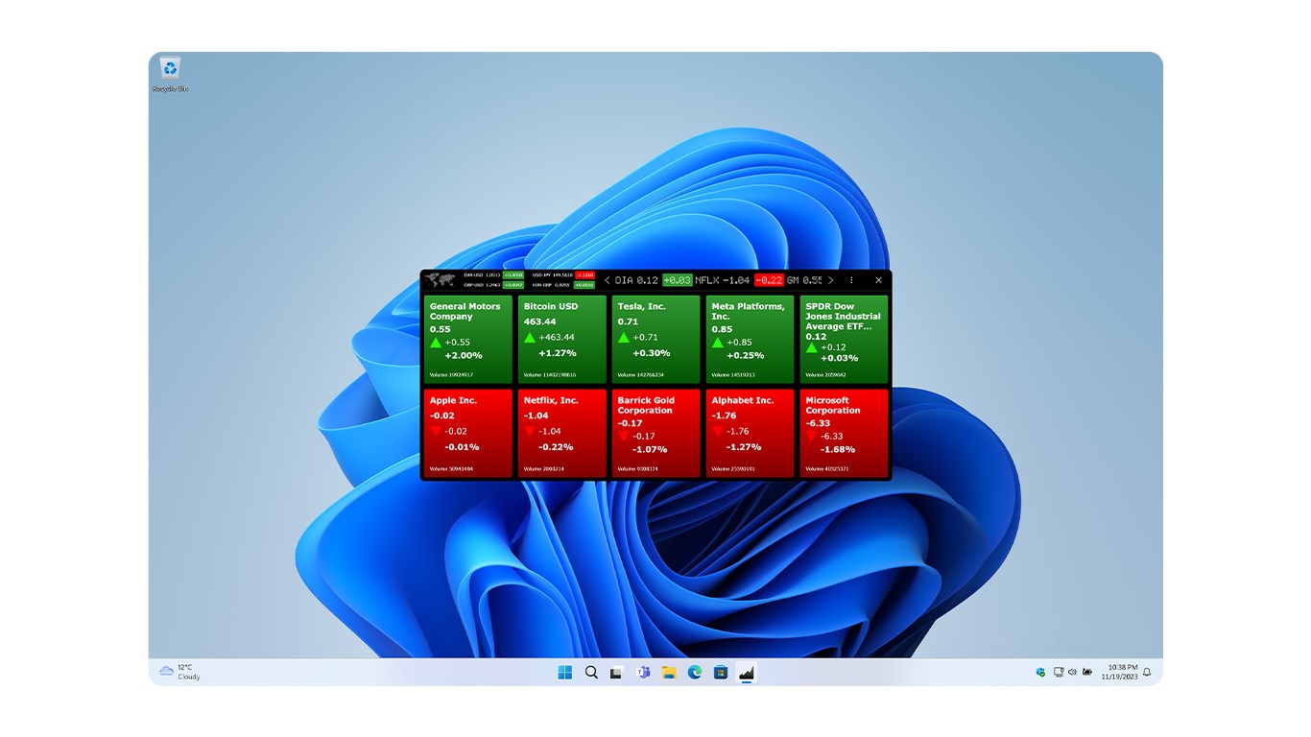1311x737 pixels.
Task: Select the Netflix, Inc. tile title
Action: [551, 400]
